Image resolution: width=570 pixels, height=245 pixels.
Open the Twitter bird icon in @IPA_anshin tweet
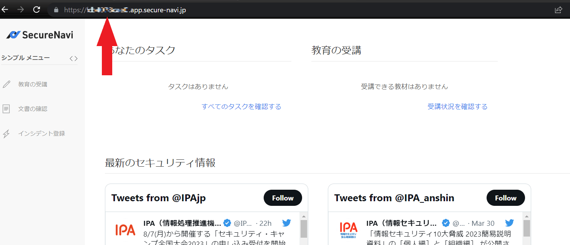click(510, 223)
